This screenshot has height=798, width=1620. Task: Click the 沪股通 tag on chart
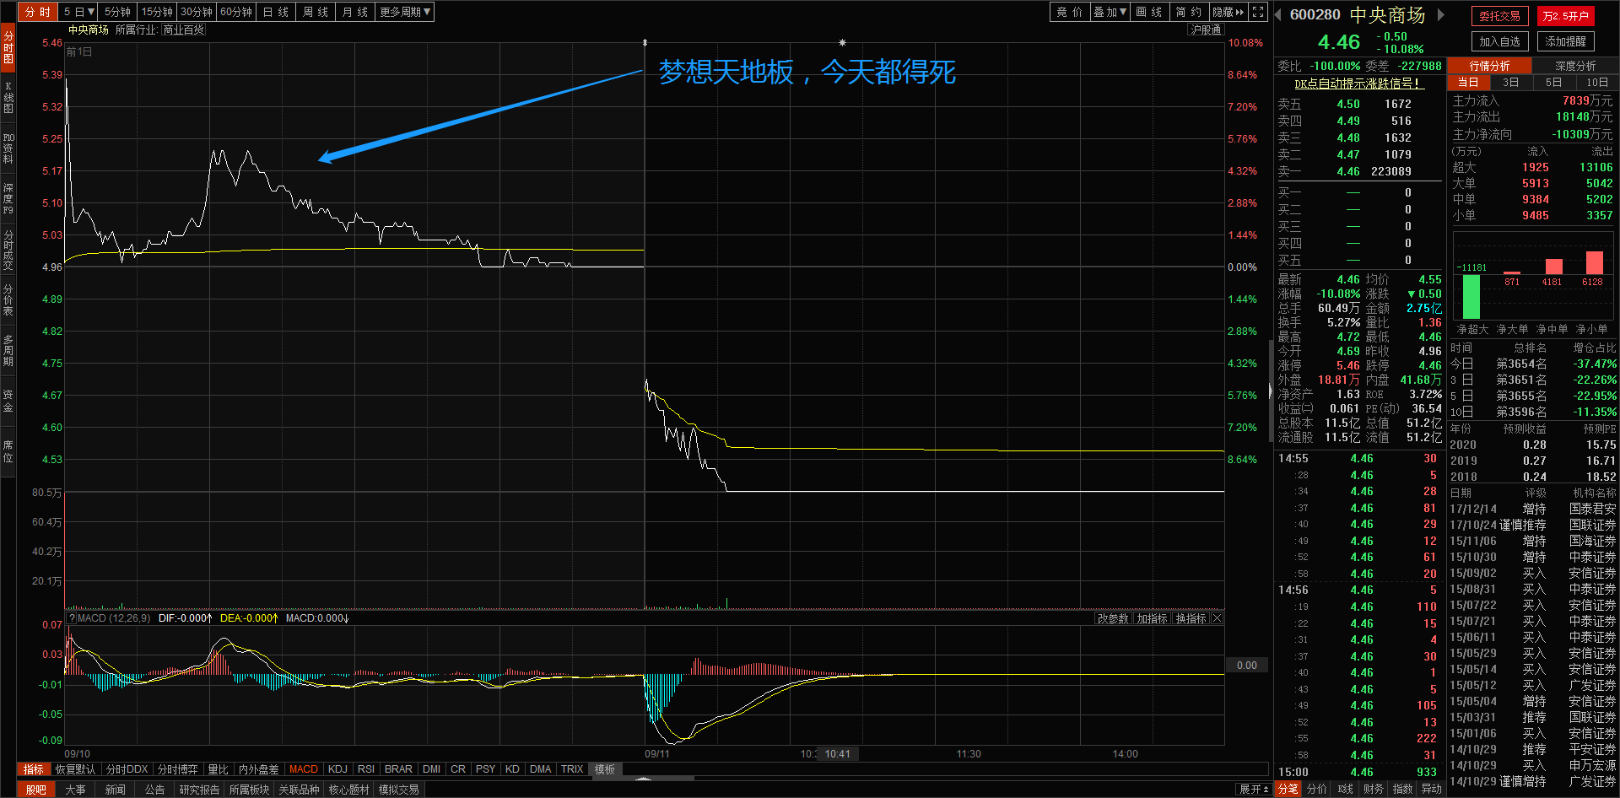[x=1206, y=30]
